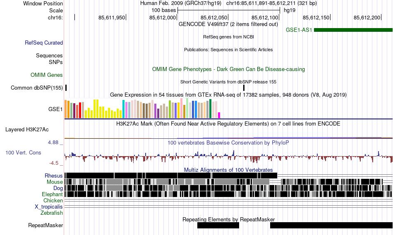Click the Publications: Sequences in Scientific Articles title
Viewport: 393px width, 235px height.
click(x=228, y=50)
